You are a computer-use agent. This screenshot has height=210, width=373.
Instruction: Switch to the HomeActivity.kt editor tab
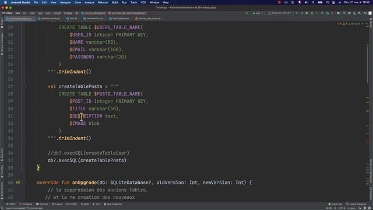click(x=94, y=18)
